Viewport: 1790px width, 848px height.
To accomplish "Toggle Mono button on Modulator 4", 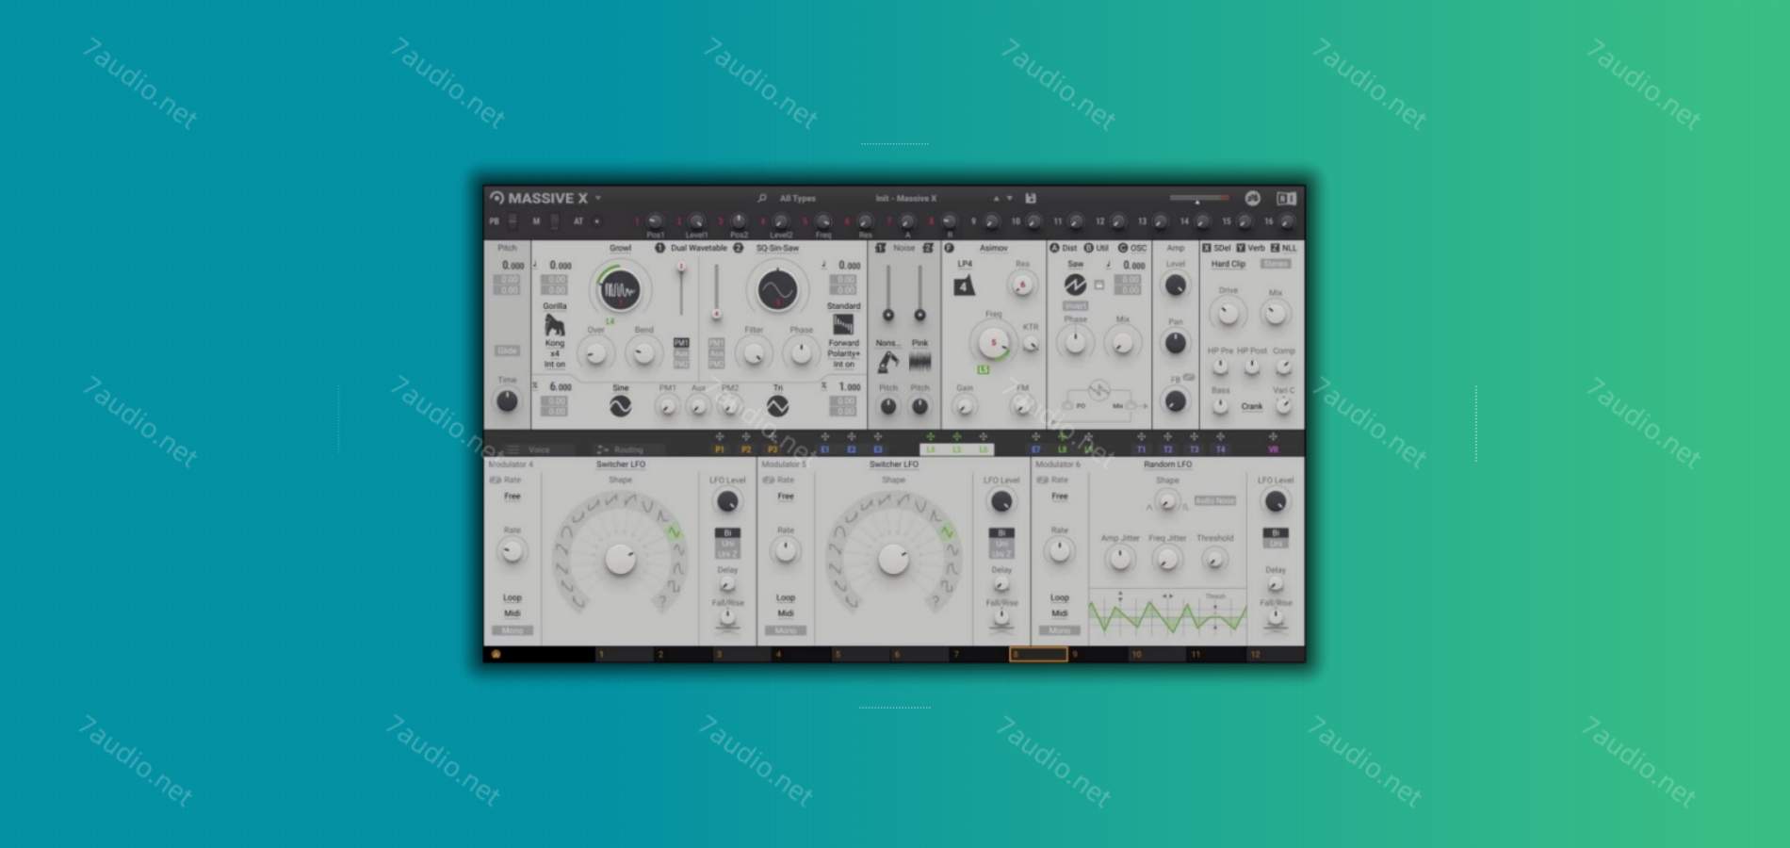I will tap(512, 630).
